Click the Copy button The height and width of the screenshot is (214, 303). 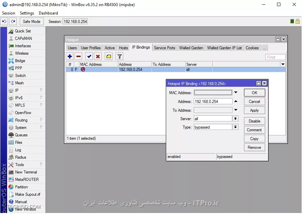click(254, 139)
